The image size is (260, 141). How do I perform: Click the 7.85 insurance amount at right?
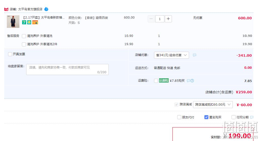click(x=248, y=81)
